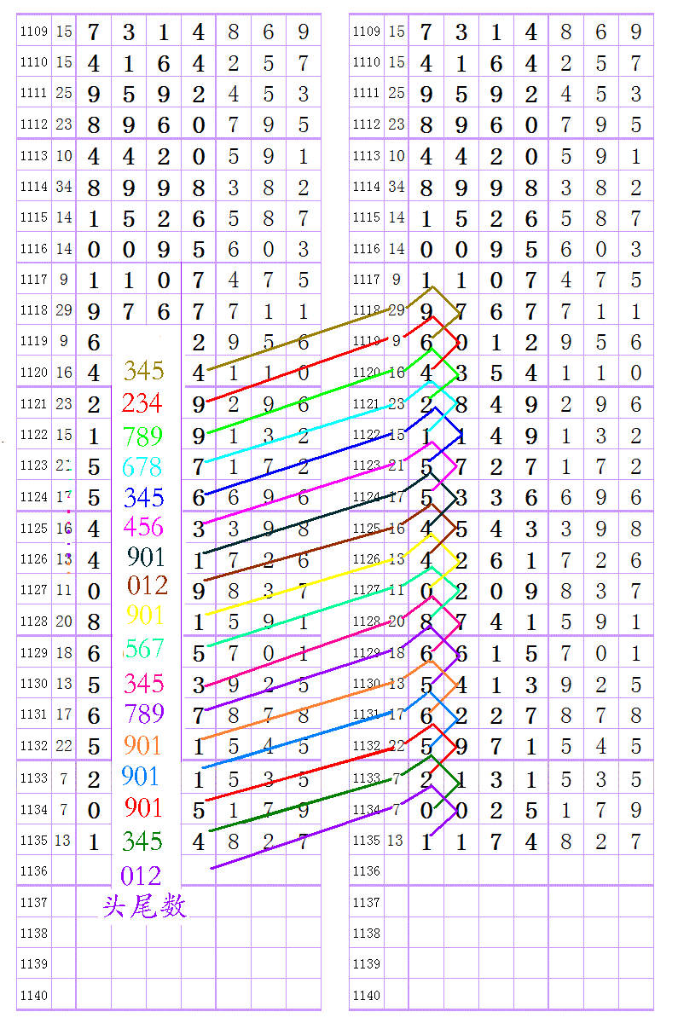
Task: Click the brown 012 label
Action: pos(147,586)
